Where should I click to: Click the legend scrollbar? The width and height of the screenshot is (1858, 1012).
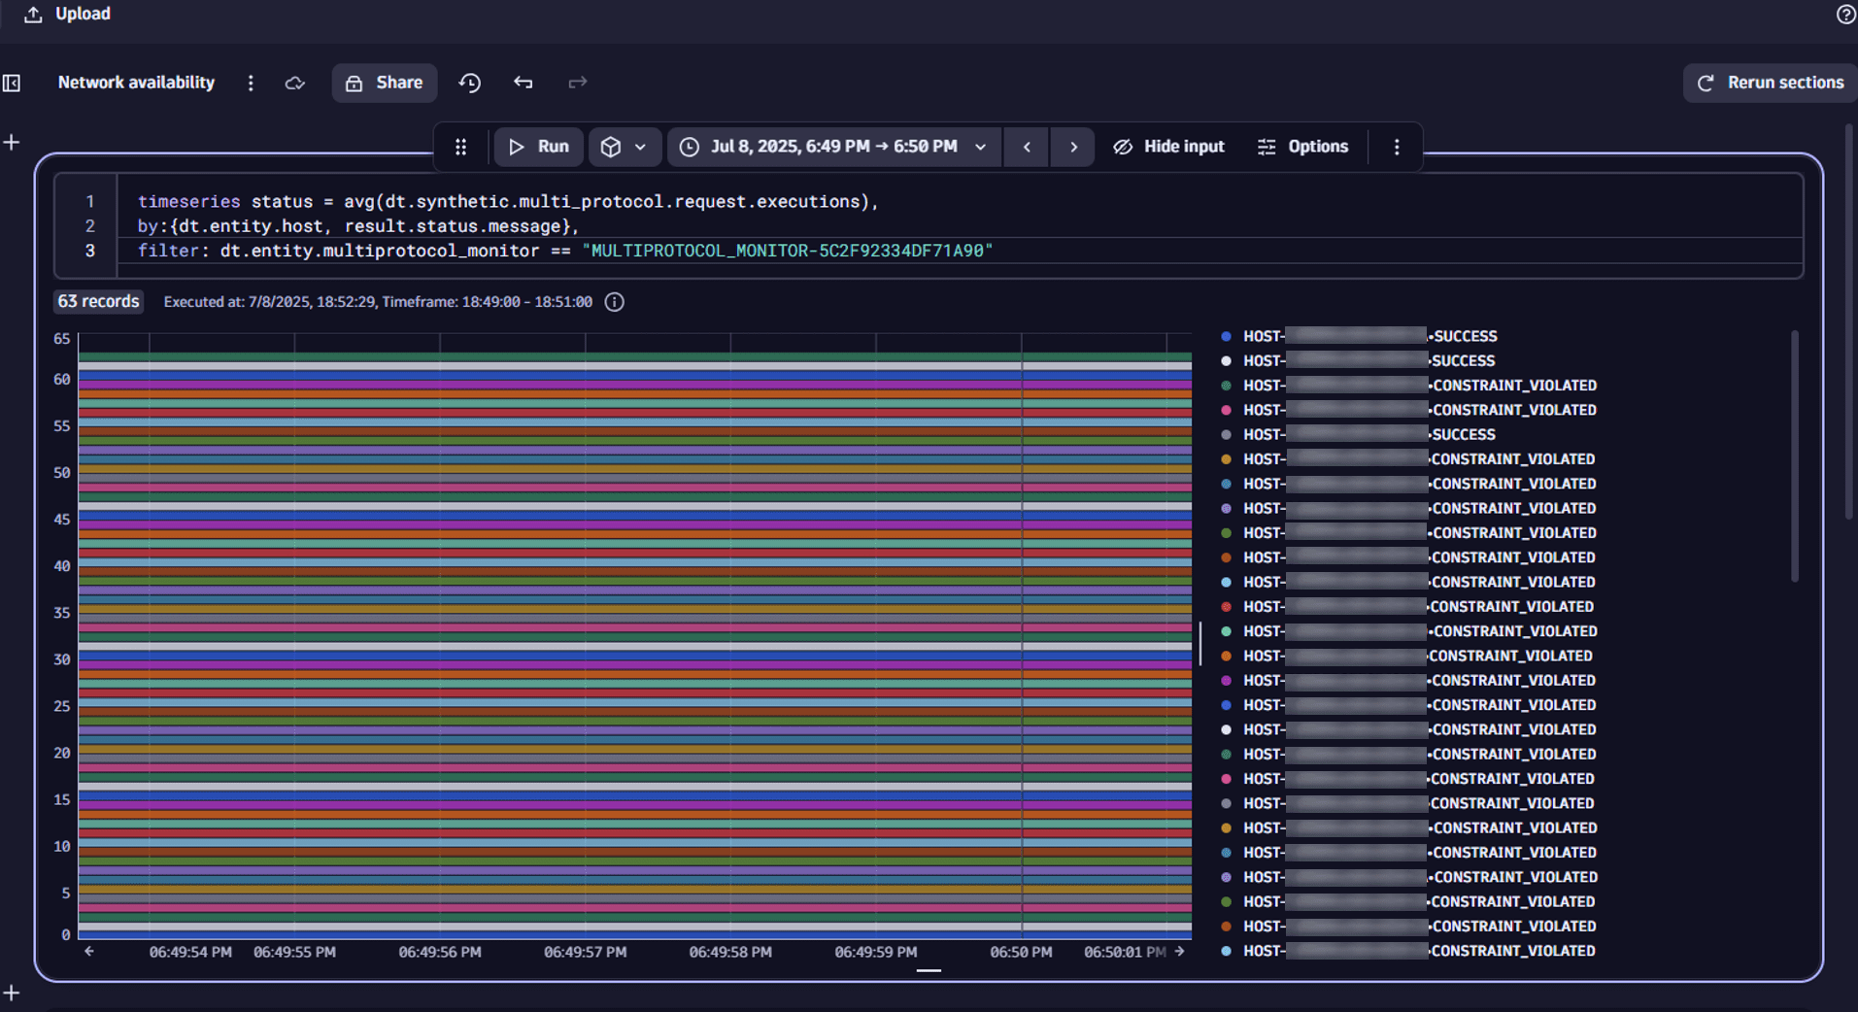(1794, 456)
